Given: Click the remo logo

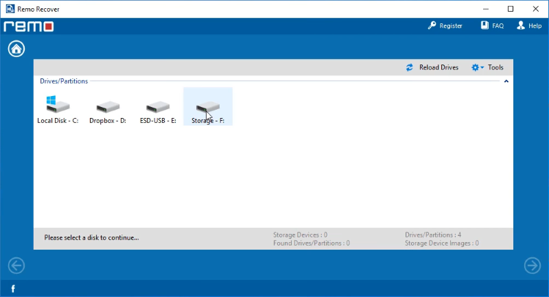Looking at the screenshot, I should 29,27.
